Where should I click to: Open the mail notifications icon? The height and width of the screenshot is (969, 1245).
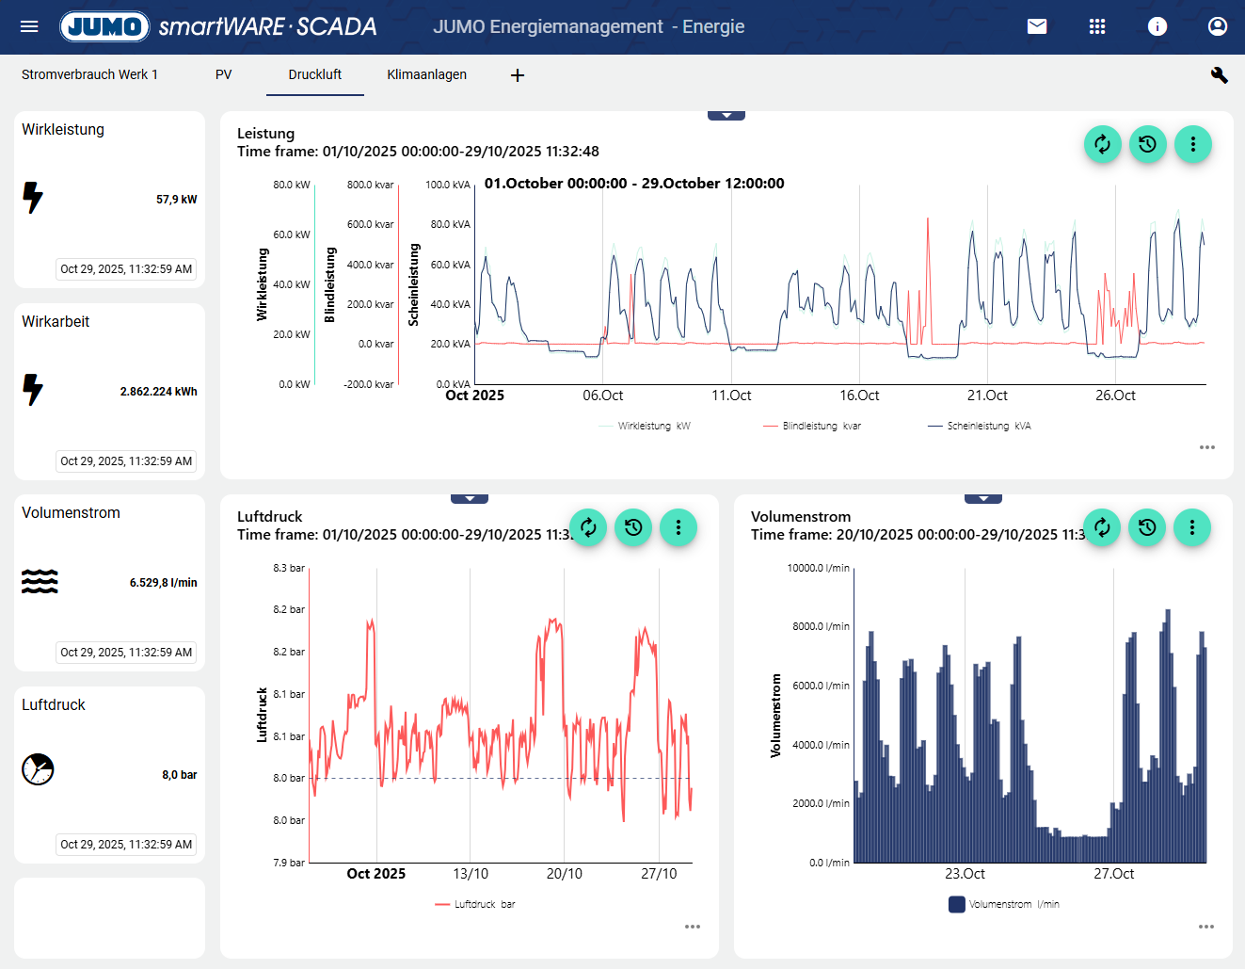(1037, 26)
